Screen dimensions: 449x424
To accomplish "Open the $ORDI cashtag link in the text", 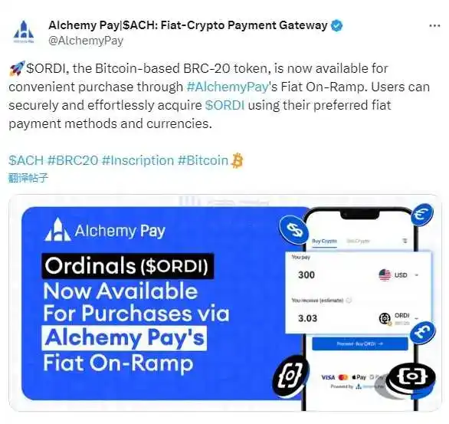I will pos(224,105).
